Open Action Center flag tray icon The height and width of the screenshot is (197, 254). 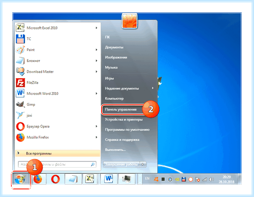click(197, 179)
